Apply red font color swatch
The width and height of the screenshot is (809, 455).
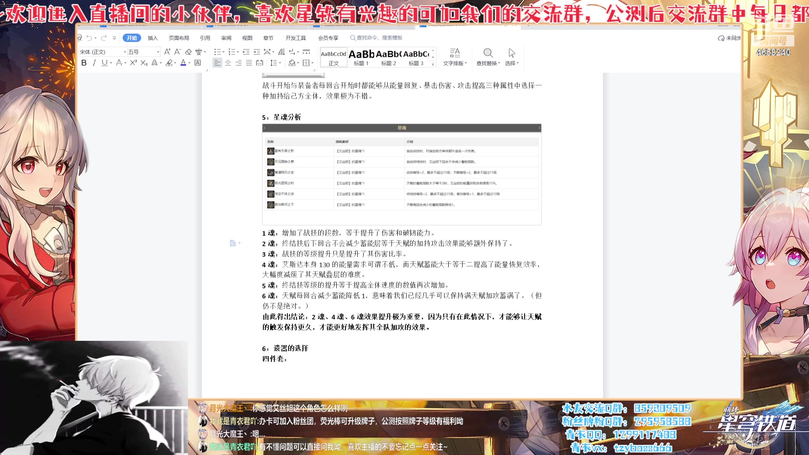[183, 63]
